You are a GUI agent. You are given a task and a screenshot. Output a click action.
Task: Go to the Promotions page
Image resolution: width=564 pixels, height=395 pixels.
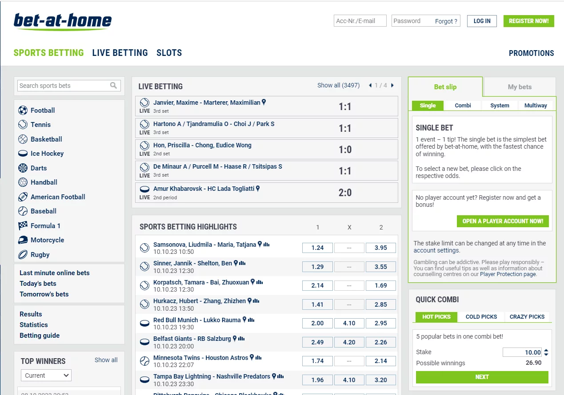tap(532, 53)
